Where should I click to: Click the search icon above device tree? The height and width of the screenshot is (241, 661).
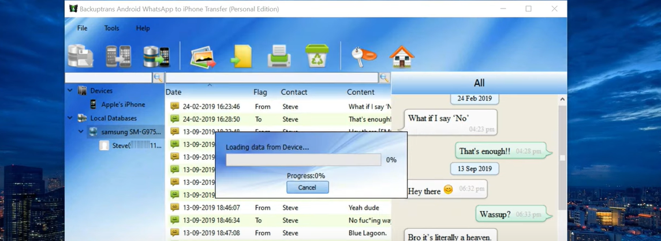coord(158,77)
